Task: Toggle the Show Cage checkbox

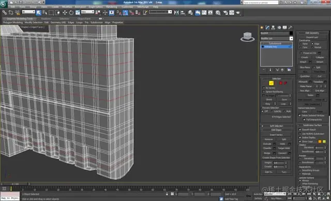Action: (x=300, y=142)
